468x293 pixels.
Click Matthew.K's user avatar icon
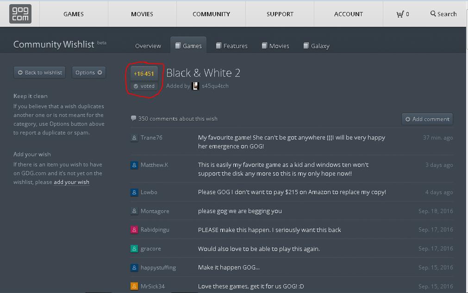coord(134,165)
